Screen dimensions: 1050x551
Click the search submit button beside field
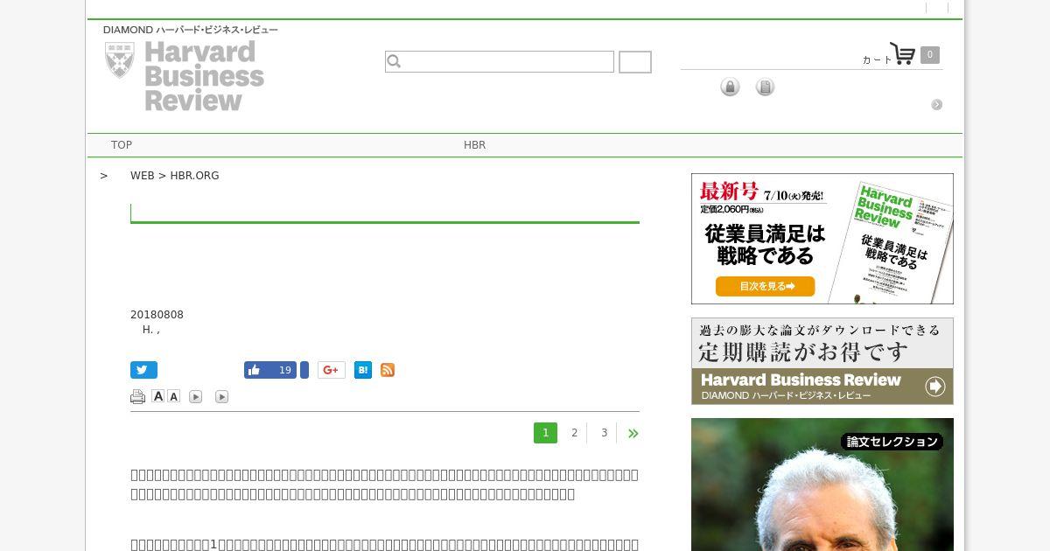pos(635,62)
